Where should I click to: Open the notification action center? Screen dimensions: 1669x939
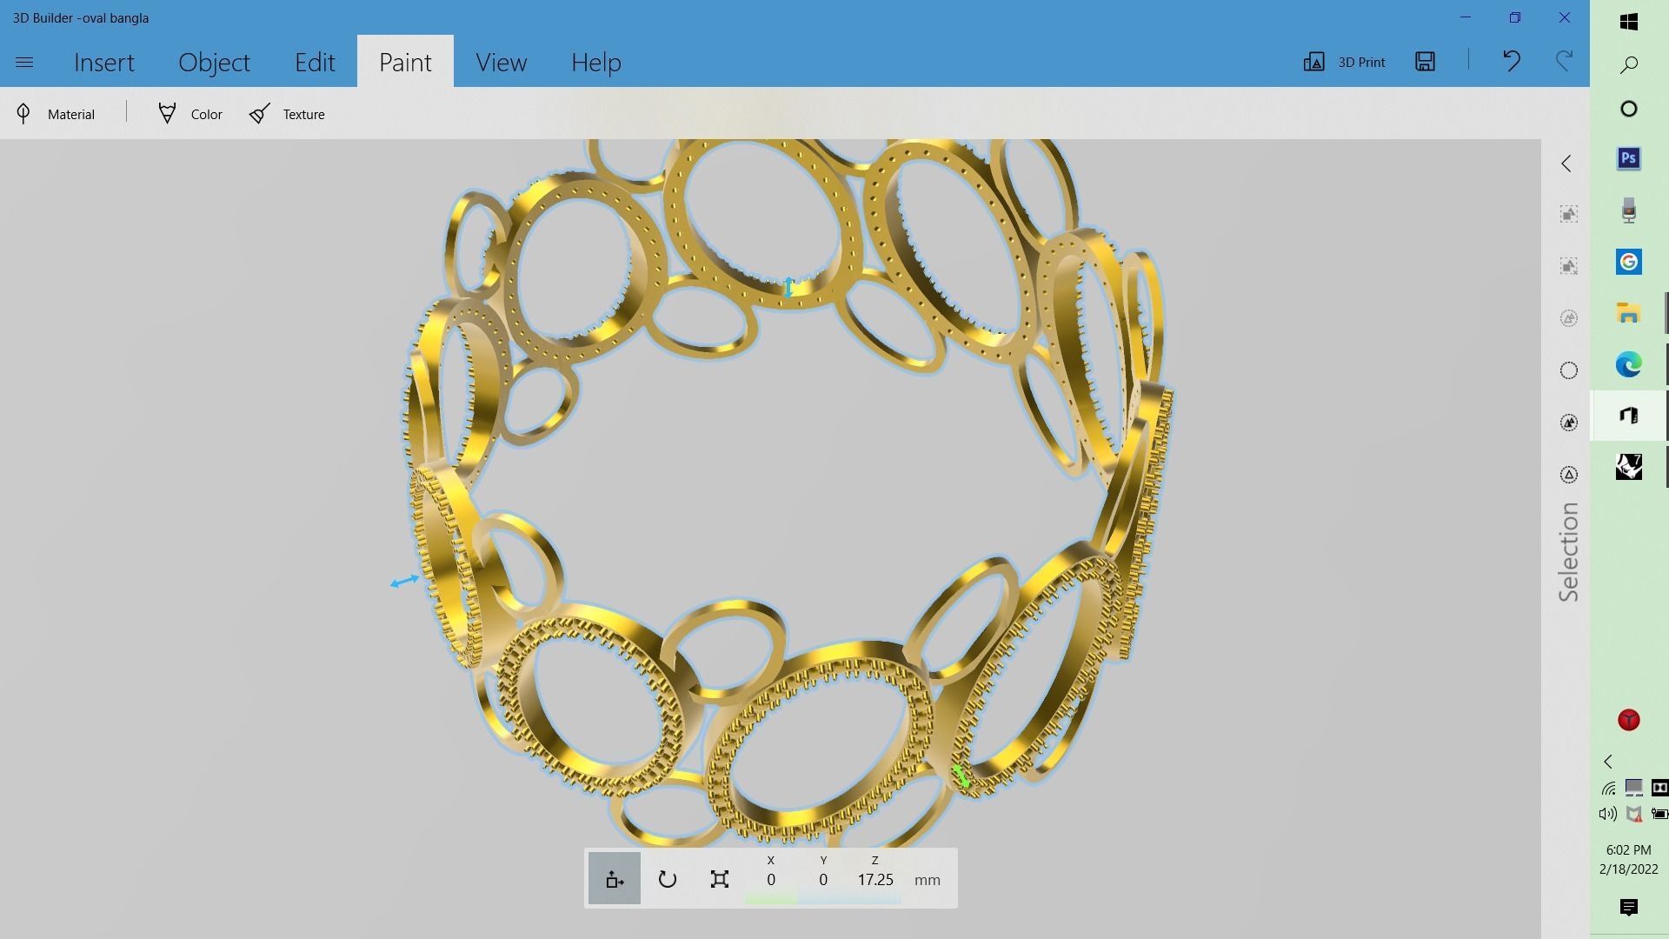click(x=1629, y=908)
